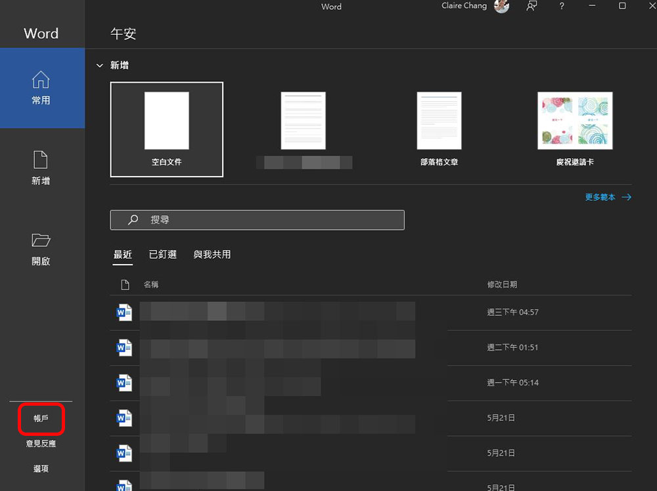657x491 pixels.
Task: Open 選項 settings in sidebar
Action: [41, 469]
